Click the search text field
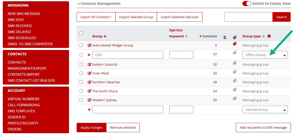 click(248, 17)
